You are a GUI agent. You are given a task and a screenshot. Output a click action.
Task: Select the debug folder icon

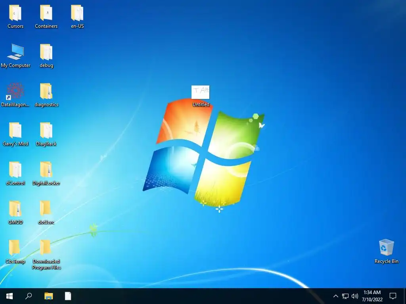coord(46,52)
